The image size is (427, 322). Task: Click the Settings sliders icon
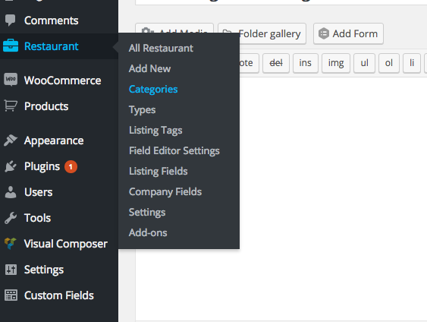pos(11,270)
